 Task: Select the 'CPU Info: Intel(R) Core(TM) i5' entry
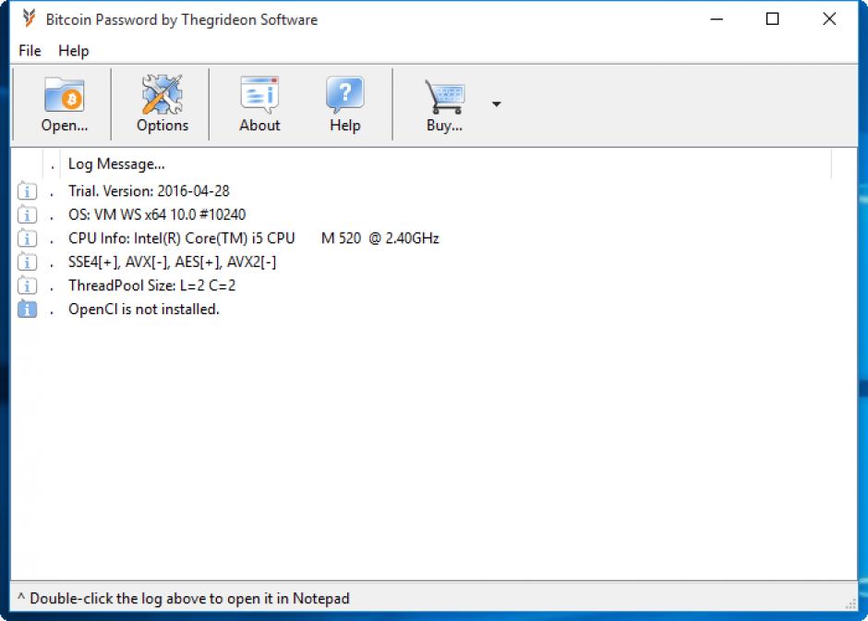(x=254, y=238)
